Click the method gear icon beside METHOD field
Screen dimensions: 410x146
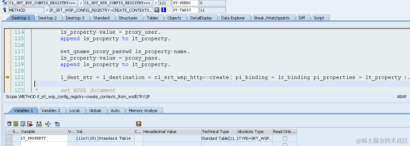click(x=5, y=10)
